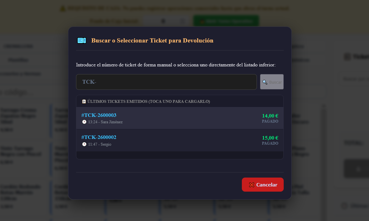Focus the TCK- ticket number field
The image size is (369, 221).
pos(166,82)
